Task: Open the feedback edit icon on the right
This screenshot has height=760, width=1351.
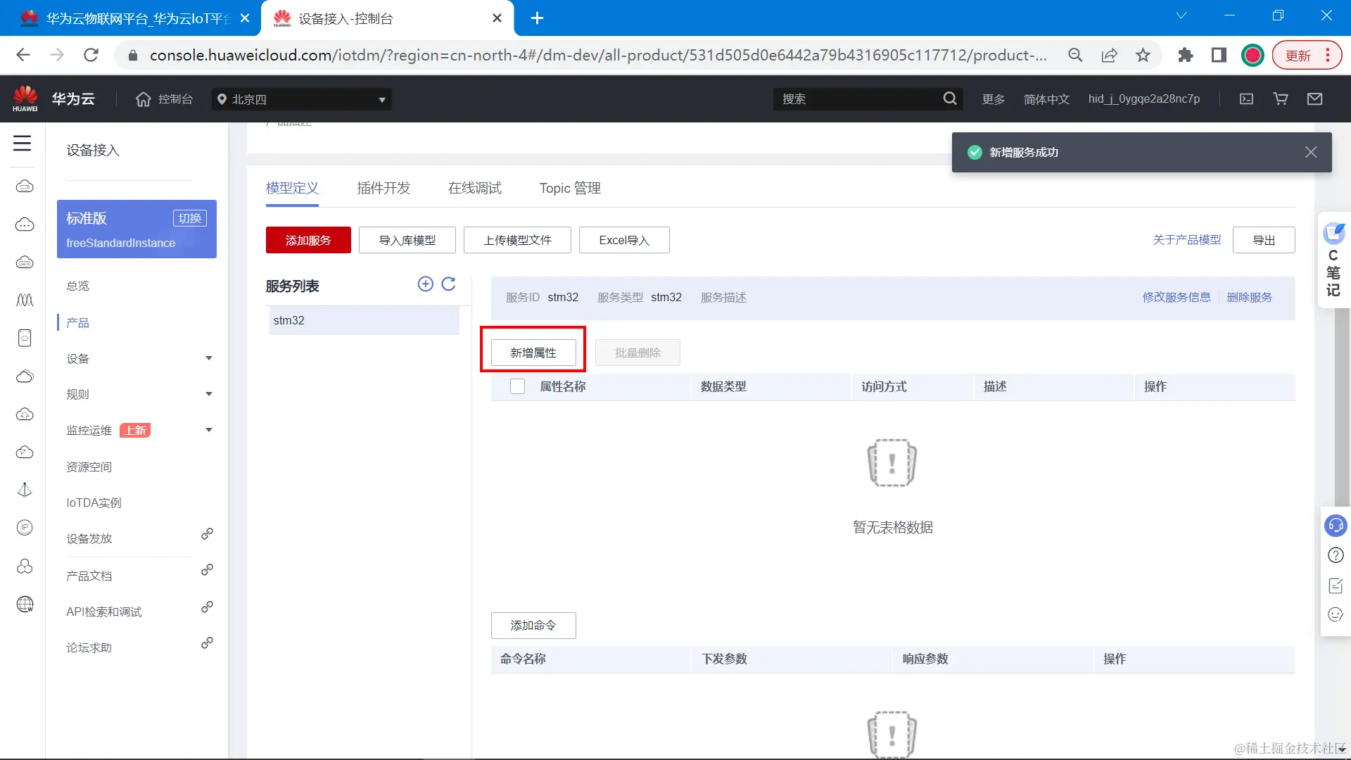Action: (x=1335, y=585)
